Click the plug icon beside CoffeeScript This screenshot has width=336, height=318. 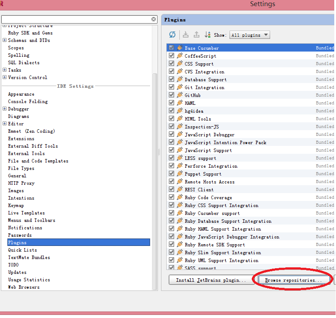coord(180,55)
